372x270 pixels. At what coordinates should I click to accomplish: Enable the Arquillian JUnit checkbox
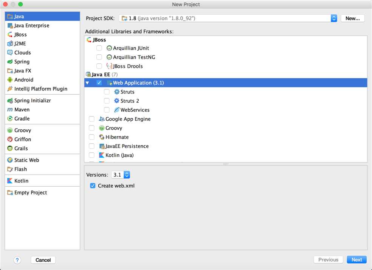coord(99,48)
